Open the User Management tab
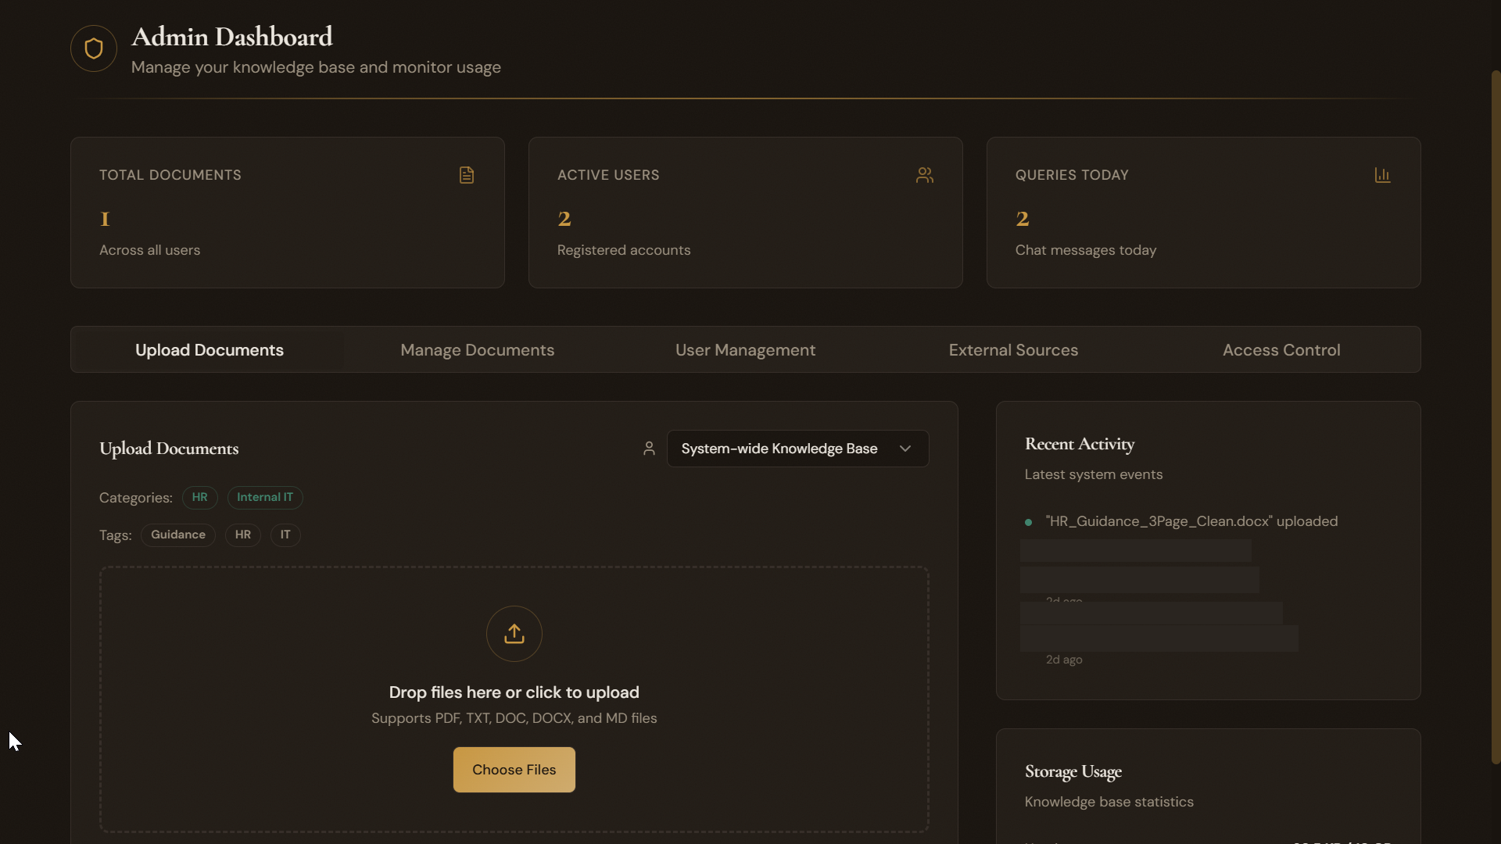The height and width of the screenshot is (844, 1501). 745,349
